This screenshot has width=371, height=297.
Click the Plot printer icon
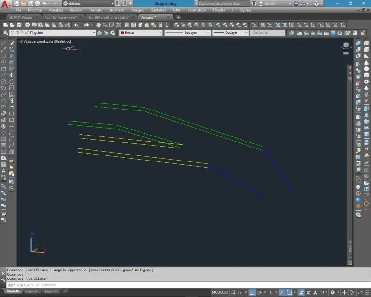click(27, 25)
